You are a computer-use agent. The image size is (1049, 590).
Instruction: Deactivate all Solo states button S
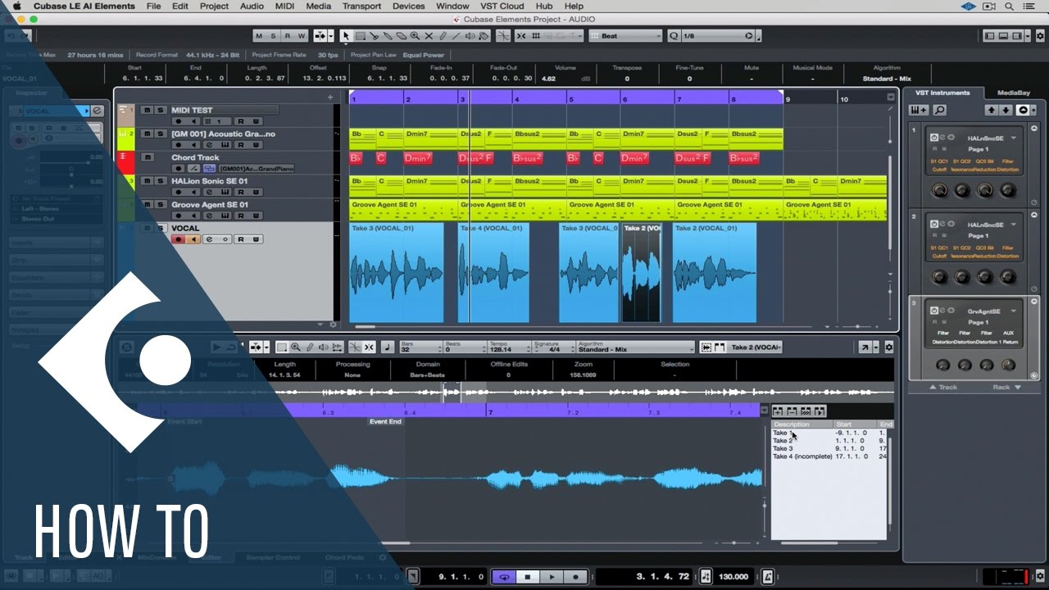click(274, 36)
